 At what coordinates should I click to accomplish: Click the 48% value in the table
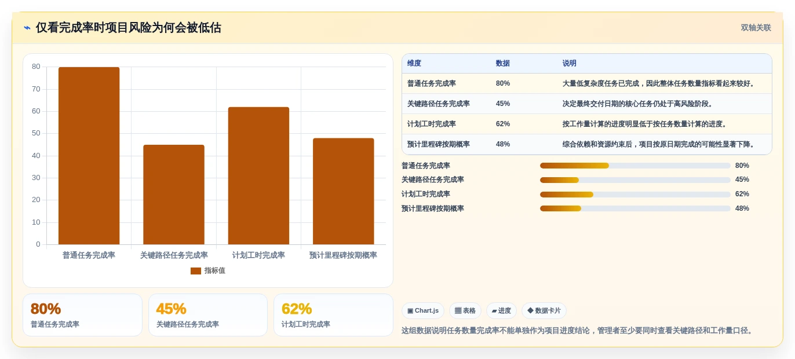[x=503, y=144]
